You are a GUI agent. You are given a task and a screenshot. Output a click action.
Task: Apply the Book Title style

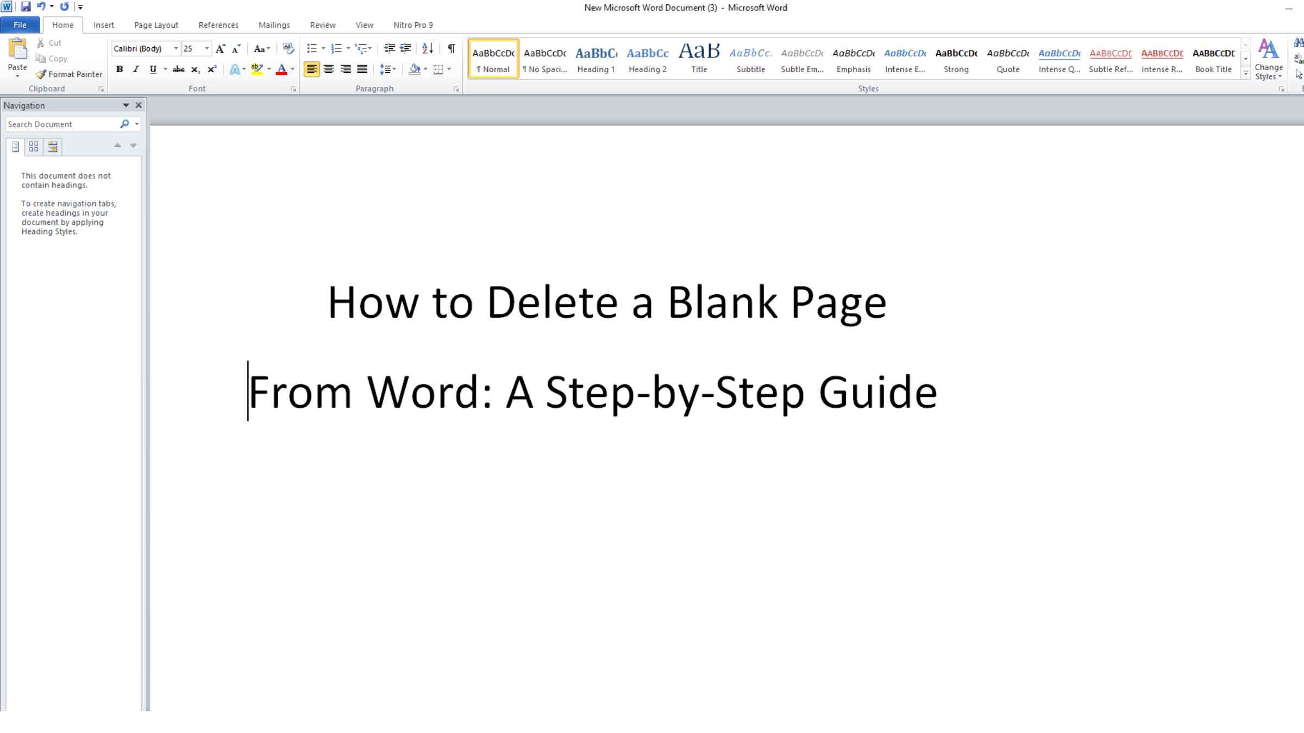[1213, 59]
